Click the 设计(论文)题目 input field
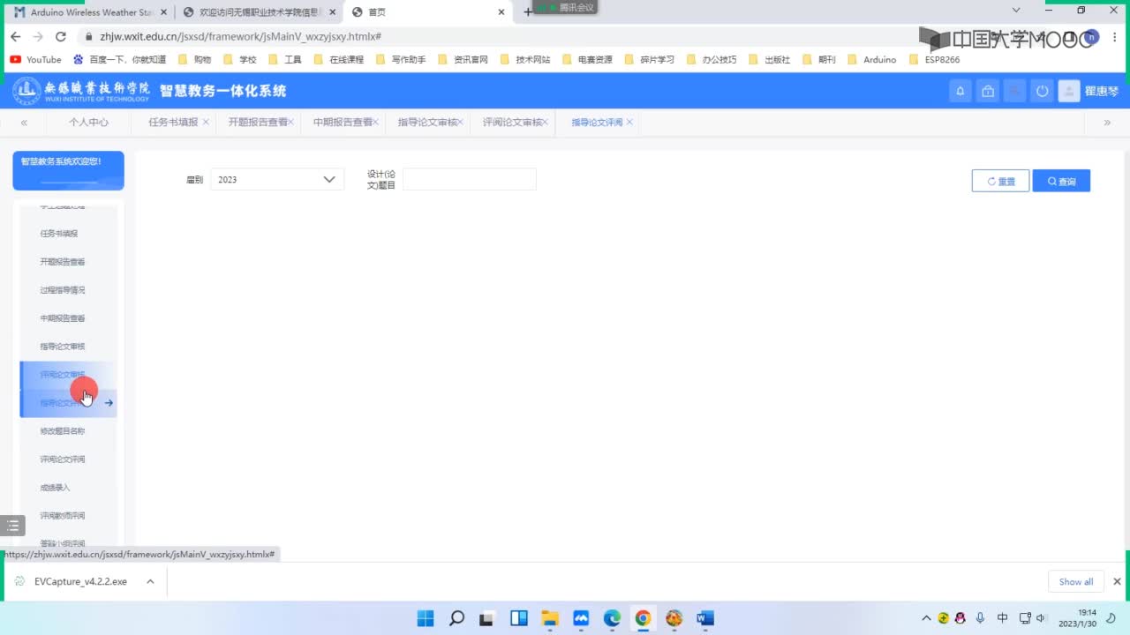The image size is (1130, 635). [x=470, y=179]
